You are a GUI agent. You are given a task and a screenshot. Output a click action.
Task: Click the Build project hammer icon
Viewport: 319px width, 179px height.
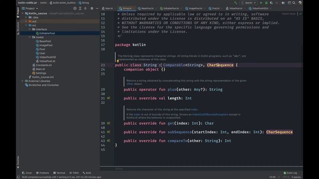(x=236, y=3)
